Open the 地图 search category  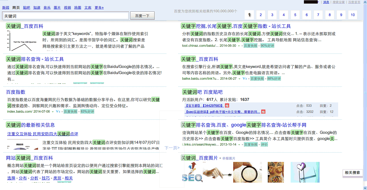(x=77, y=7)
